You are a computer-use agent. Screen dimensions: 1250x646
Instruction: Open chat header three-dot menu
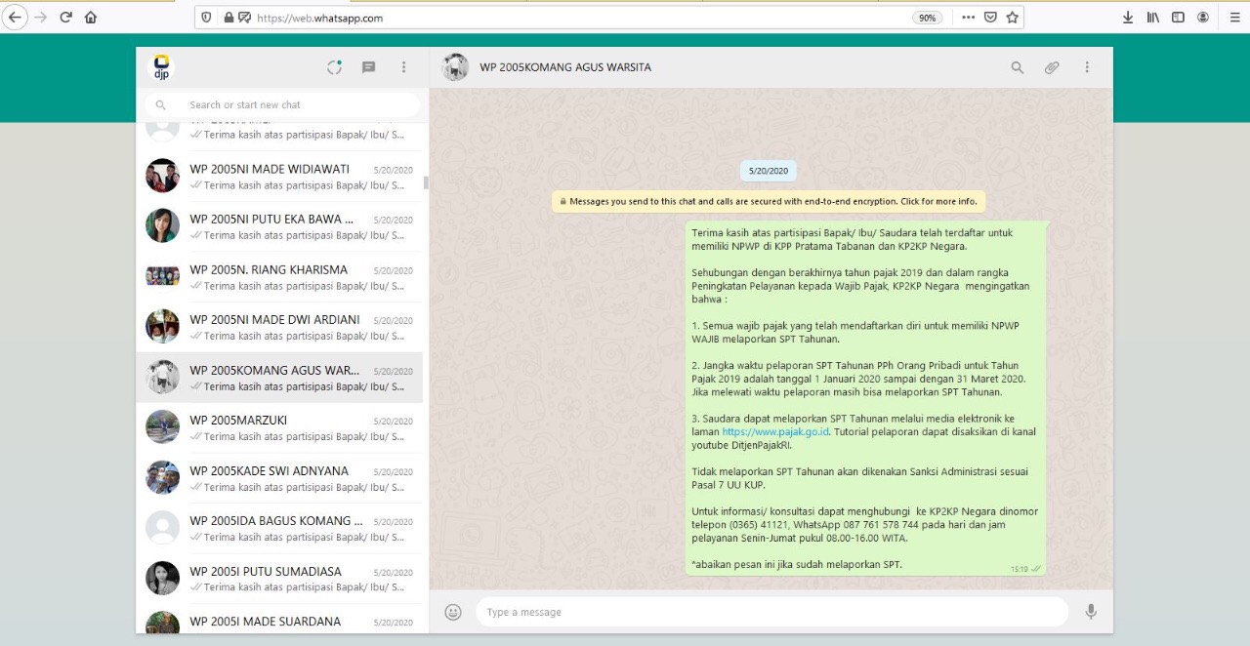1087,67
